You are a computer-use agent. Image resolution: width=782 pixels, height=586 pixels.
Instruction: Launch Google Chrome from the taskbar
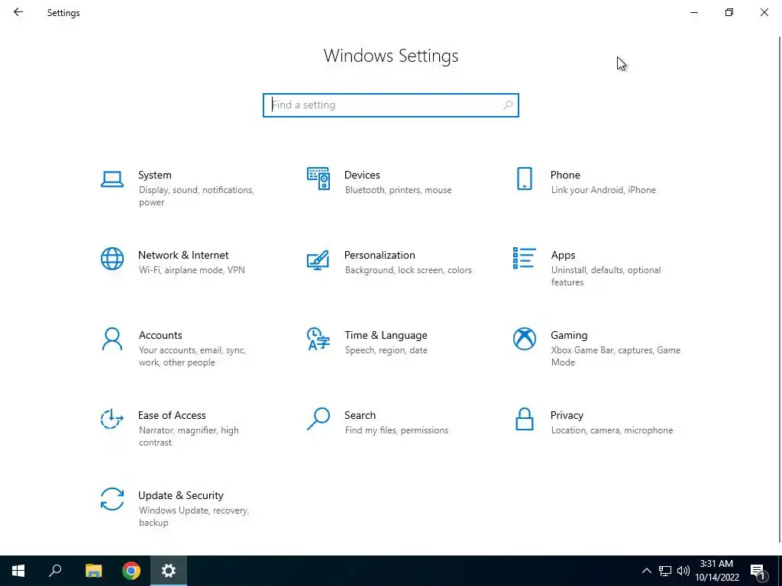131,571
